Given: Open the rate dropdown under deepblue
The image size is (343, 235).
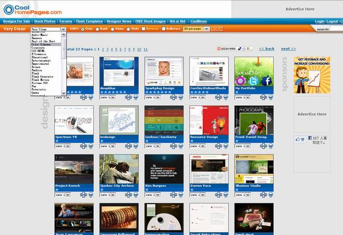Looking at the screenshot, I should (107, 97).
